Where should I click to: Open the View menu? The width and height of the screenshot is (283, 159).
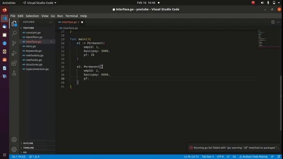pos(45,16)
